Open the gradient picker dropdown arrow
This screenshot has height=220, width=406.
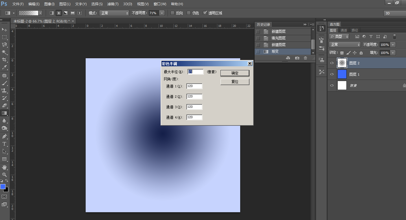click(40, 13)
